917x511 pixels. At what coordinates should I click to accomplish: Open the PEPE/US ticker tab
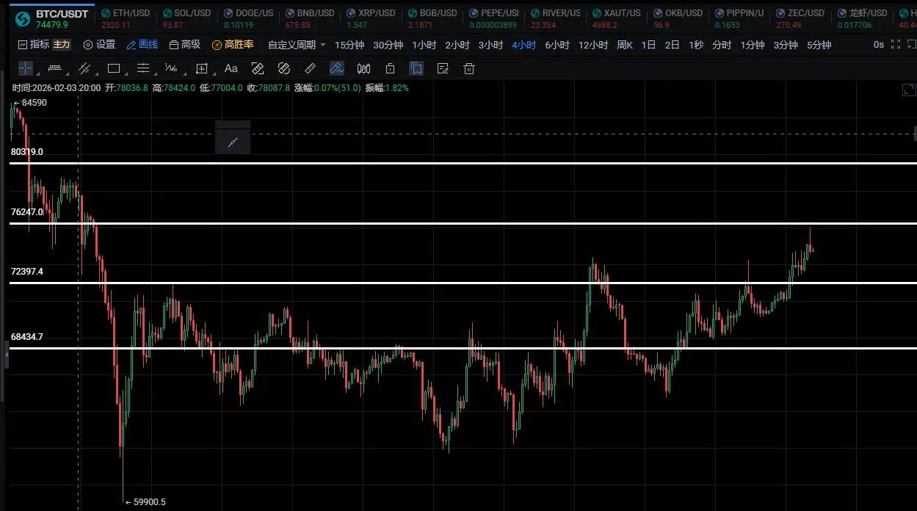(x=493, y=18)
